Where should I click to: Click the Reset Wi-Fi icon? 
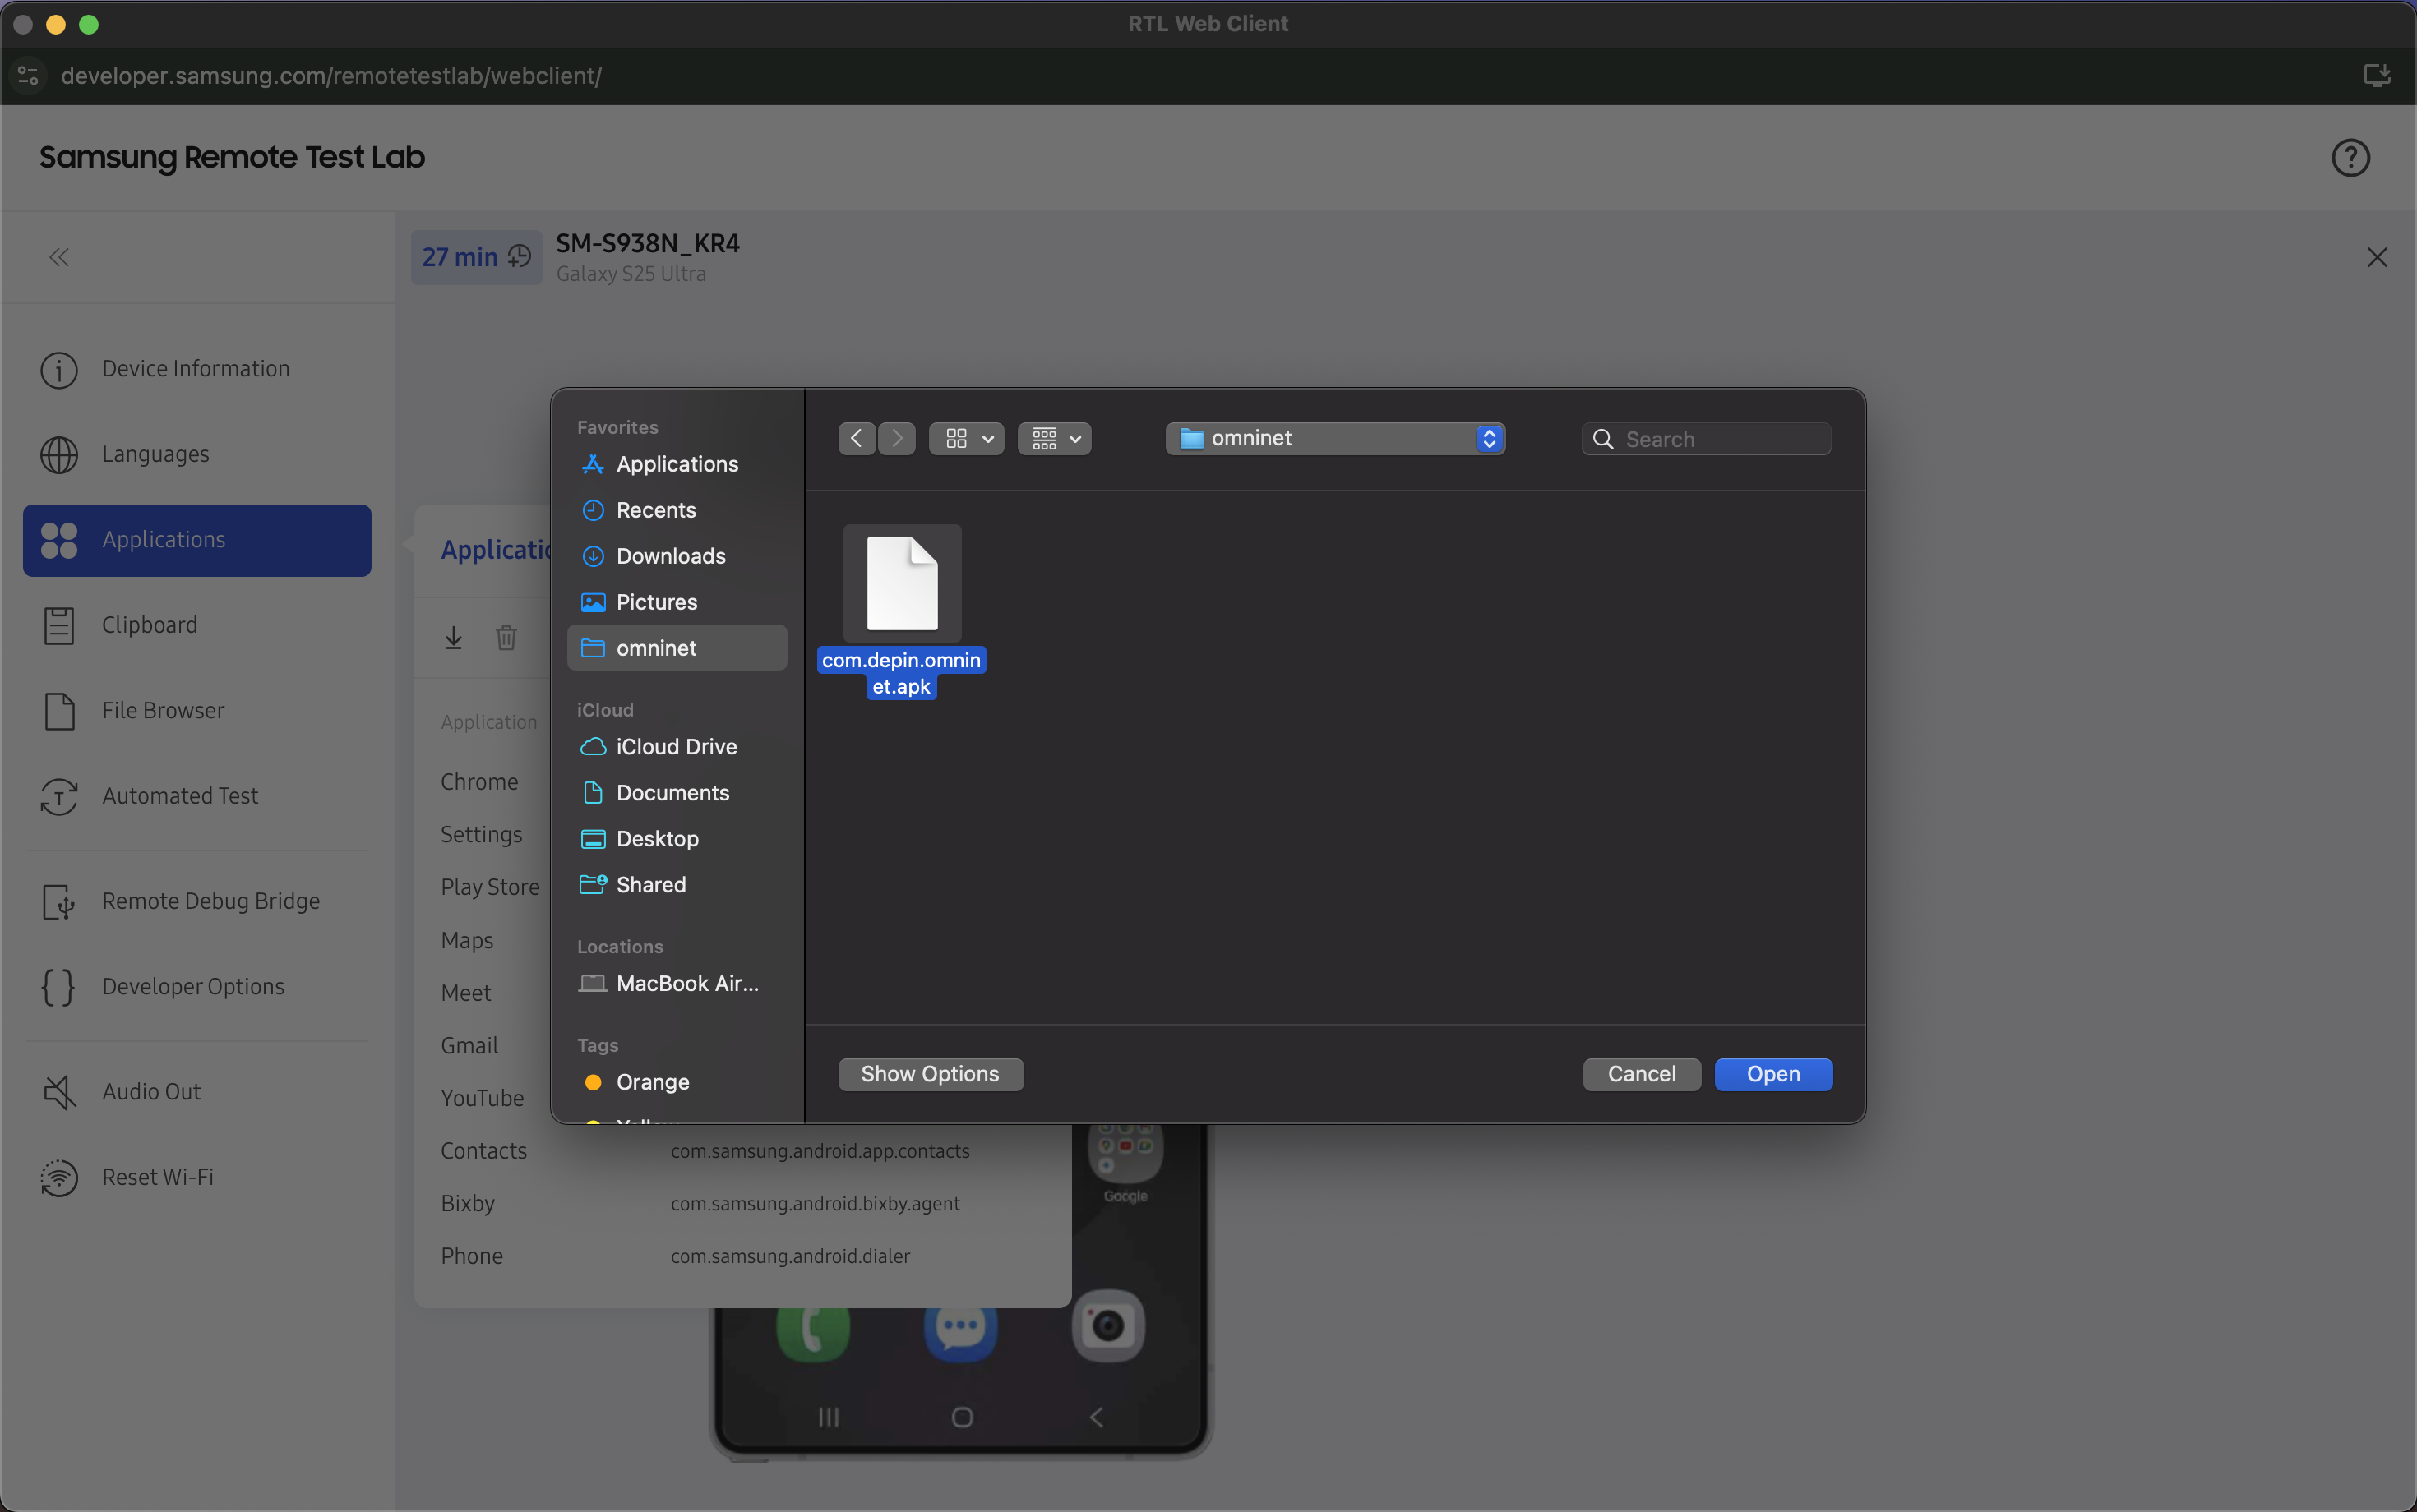coord(59,1177)
